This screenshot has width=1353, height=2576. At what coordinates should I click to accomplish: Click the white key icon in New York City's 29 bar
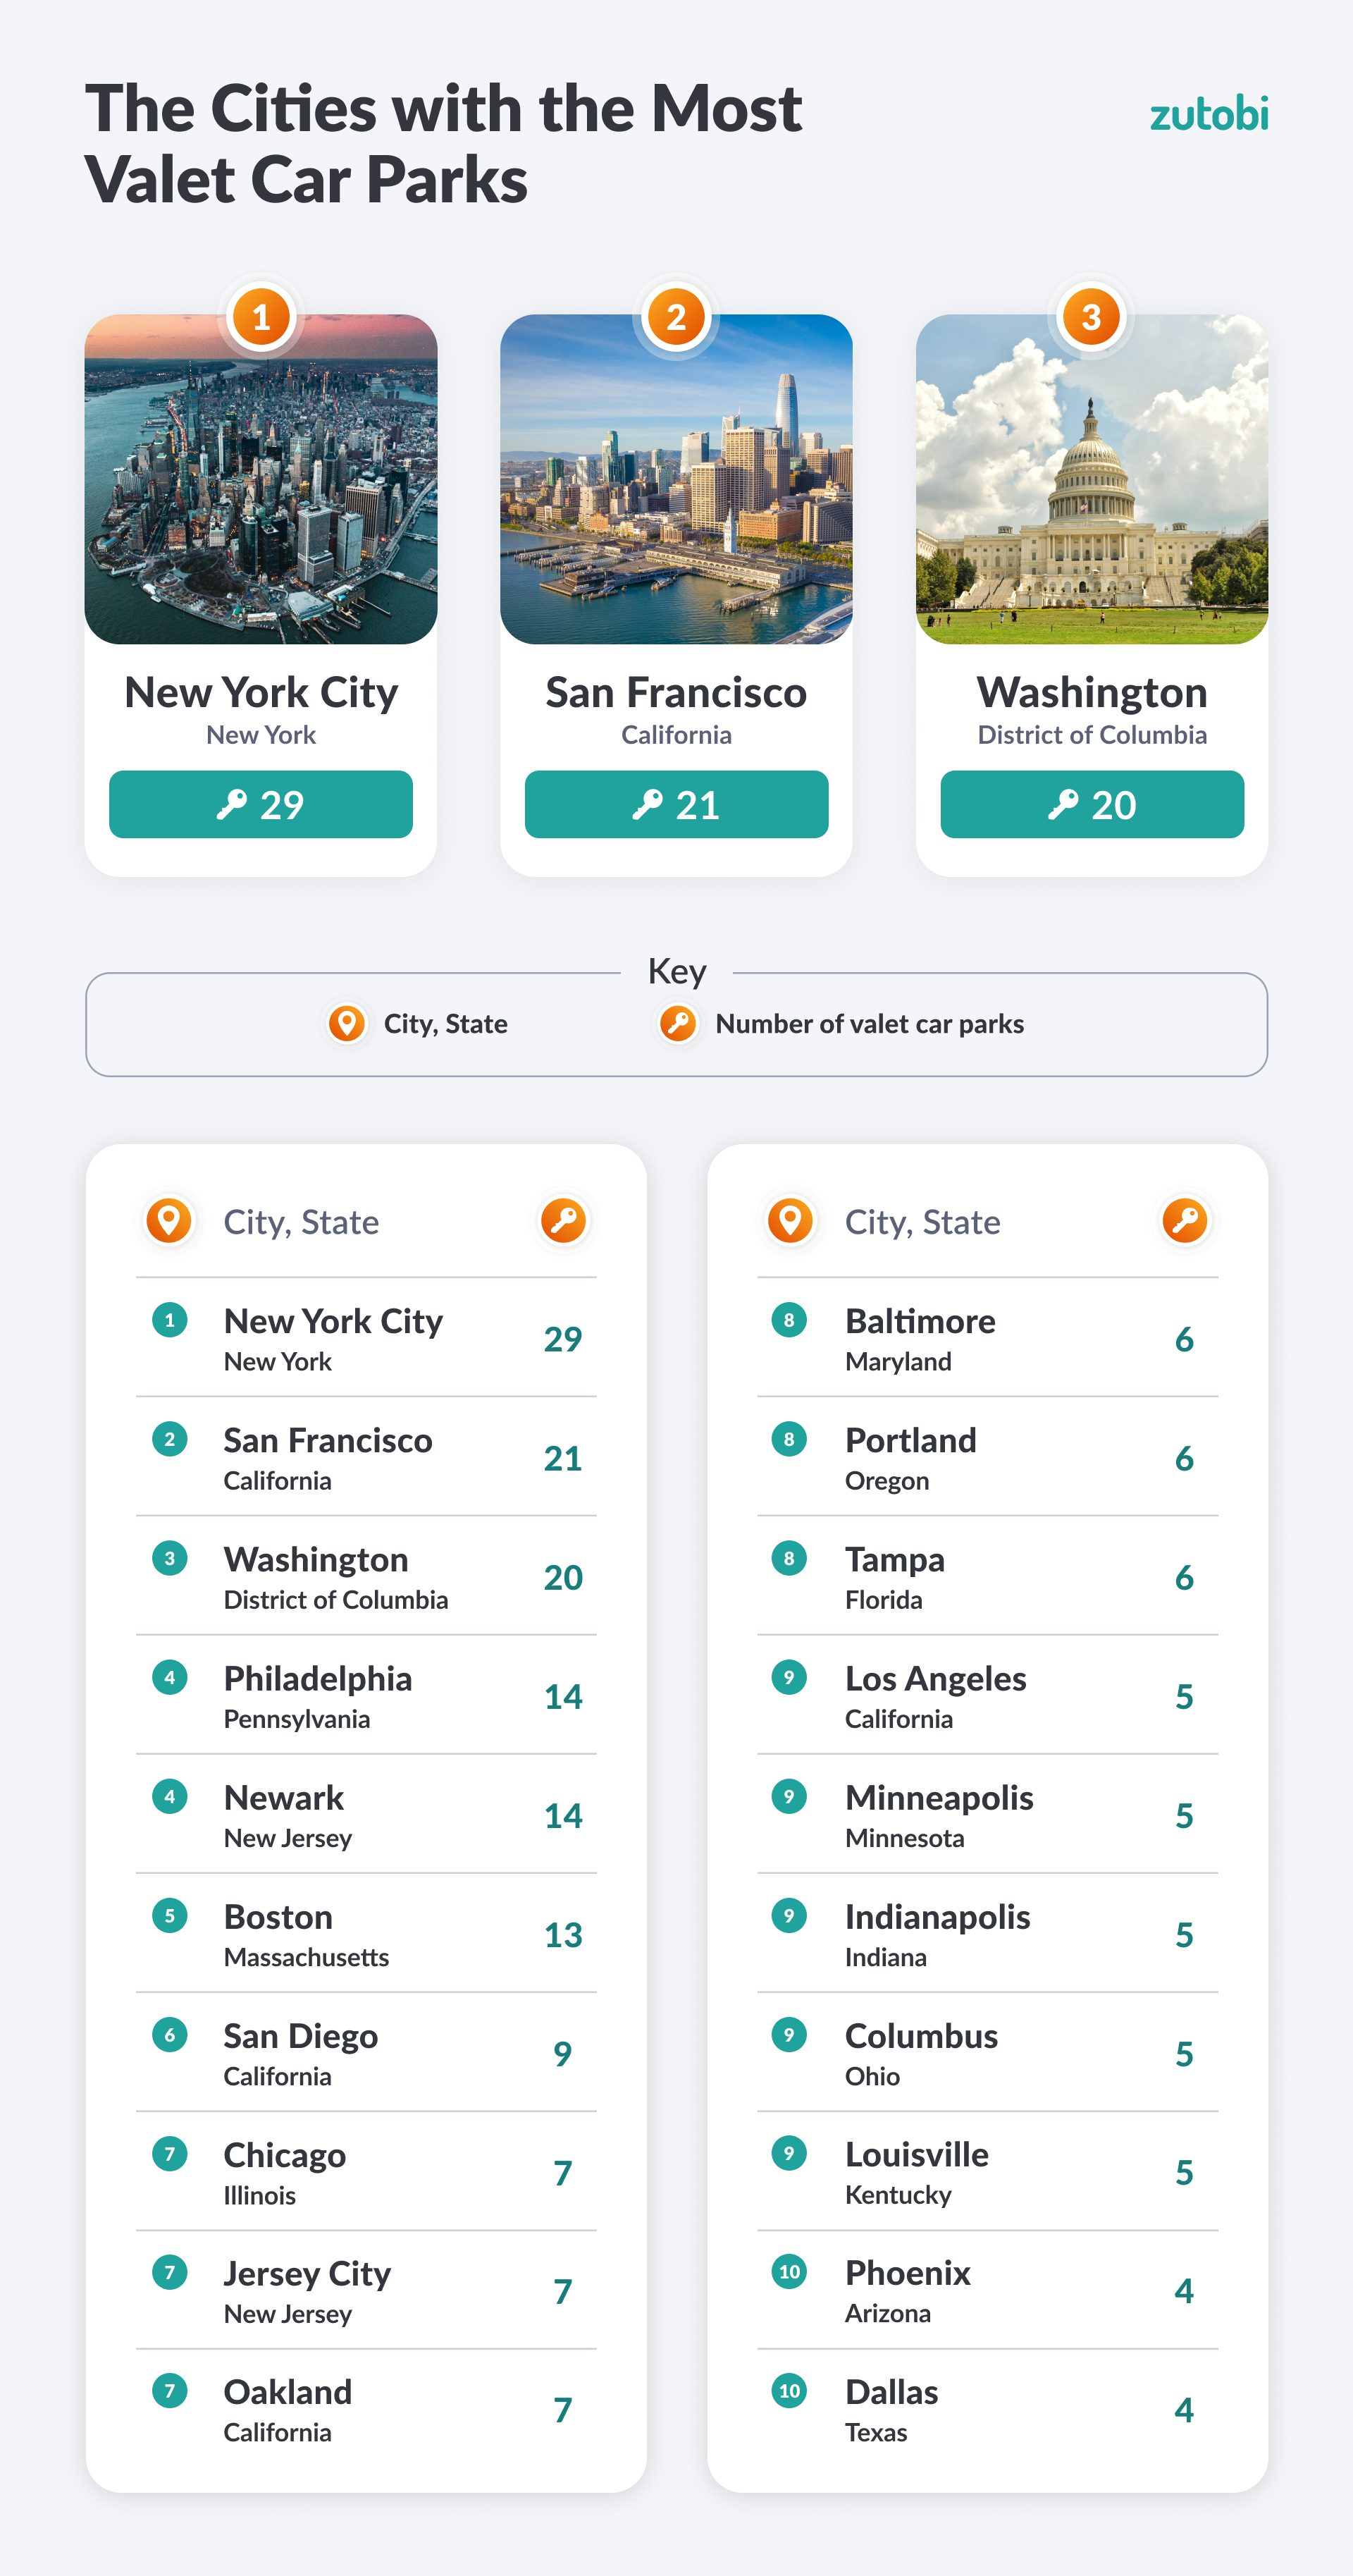232,804
